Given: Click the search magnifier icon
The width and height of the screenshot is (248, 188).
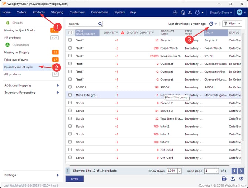Looking at the screenshot, I should pyautogui.click(x=100, y=24).
